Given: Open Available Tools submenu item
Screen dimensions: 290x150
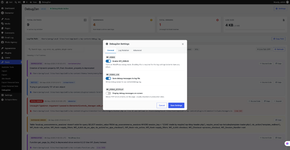Looking at the screenshot, I should point(8,67).
